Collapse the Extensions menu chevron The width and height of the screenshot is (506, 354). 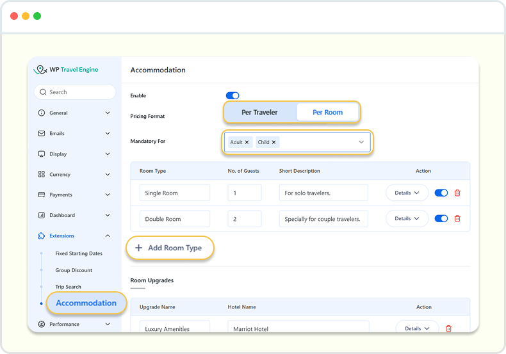click(108, 236)
